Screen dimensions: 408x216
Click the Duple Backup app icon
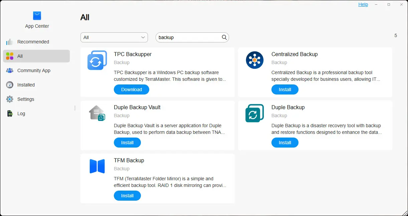(254, 113)
